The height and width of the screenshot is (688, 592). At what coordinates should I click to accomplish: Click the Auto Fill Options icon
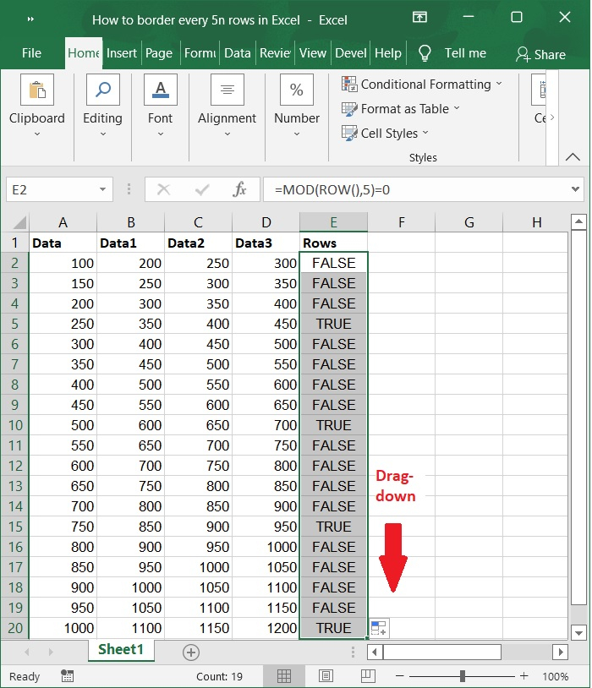coord(379,628)
